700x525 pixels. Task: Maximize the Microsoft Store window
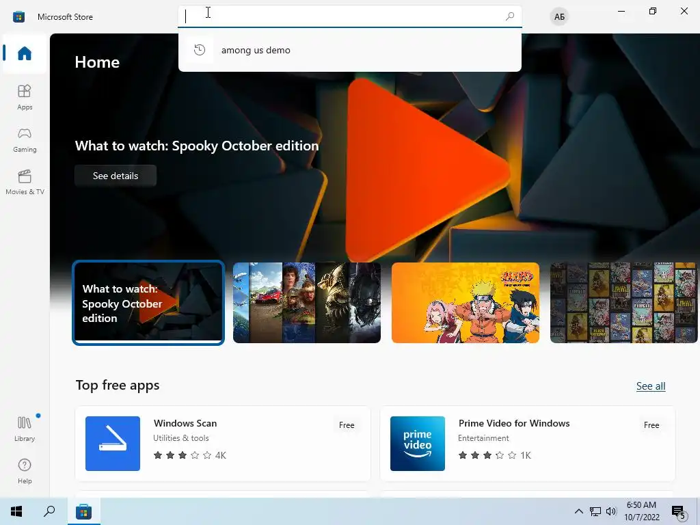[x=653, y=11]
